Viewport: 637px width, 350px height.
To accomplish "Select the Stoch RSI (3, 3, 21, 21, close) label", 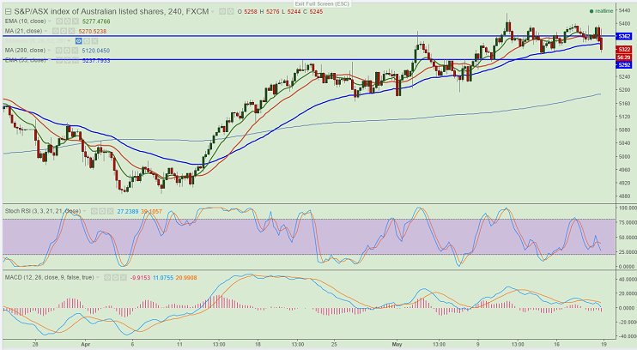I will [43, 211].
